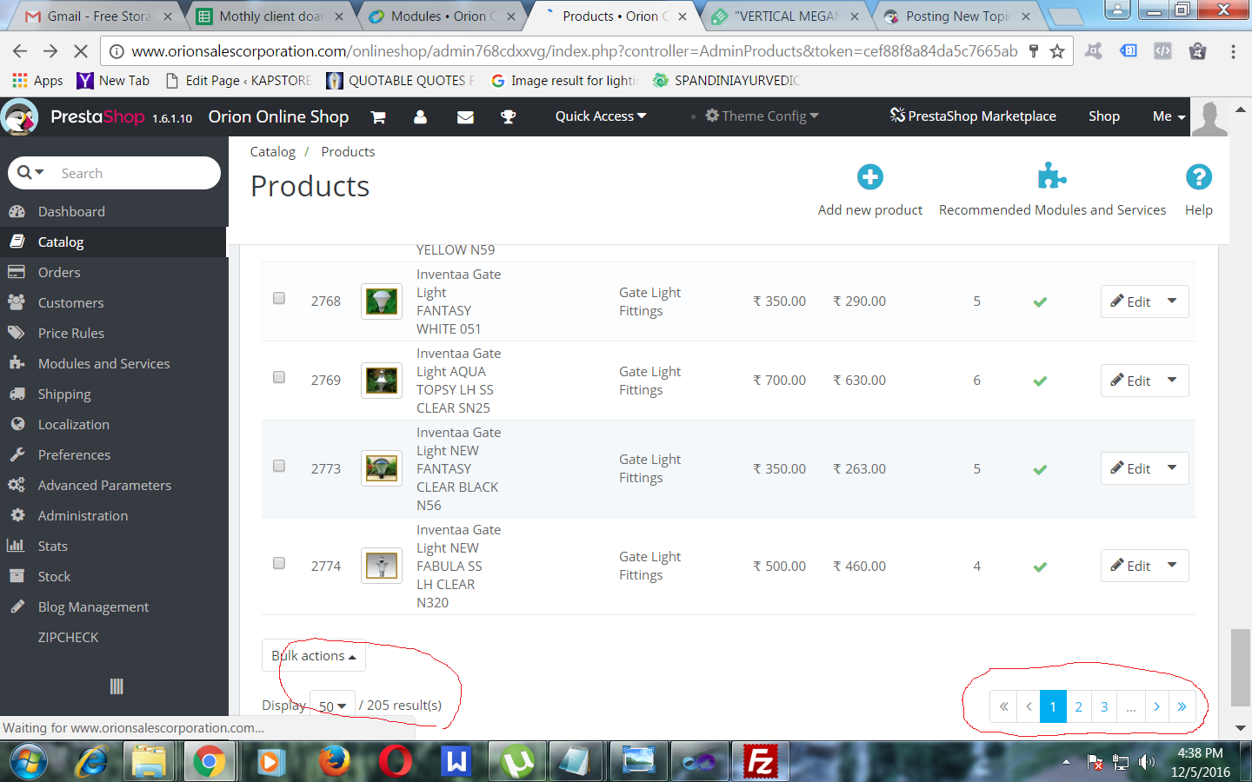This screenshot has width=1252, height=782.
Task: Open Windows Start menu
Action: 28,762
